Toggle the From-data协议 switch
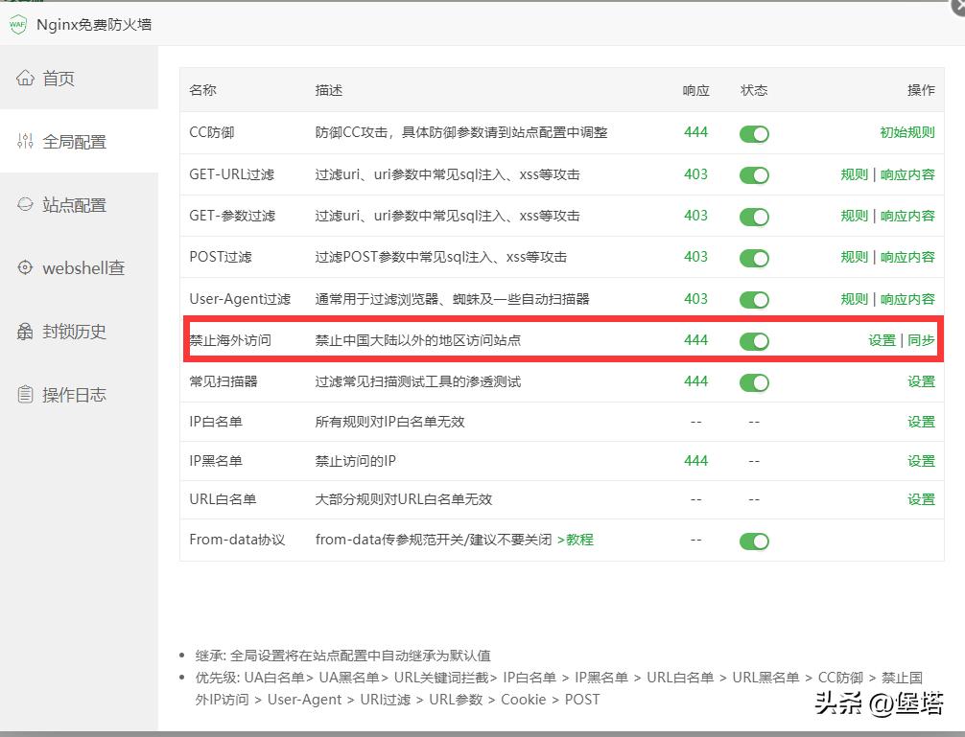 754,541
